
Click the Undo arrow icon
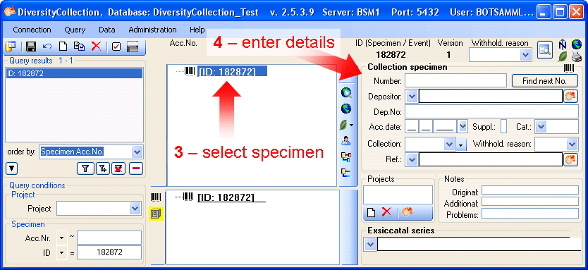pyautogui.click(x=47, y=47)
